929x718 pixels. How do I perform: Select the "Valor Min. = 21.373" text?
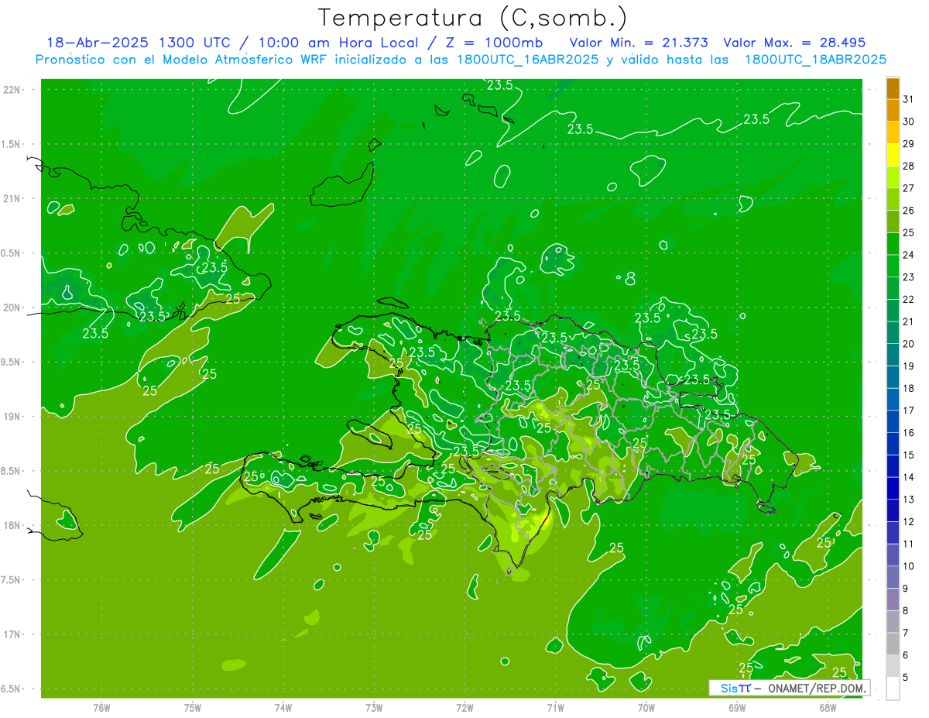[x=639, y=43]
